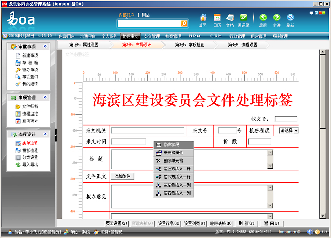Click the message box icon in status bar
The image size is (331, 238).
click(317, 232)
